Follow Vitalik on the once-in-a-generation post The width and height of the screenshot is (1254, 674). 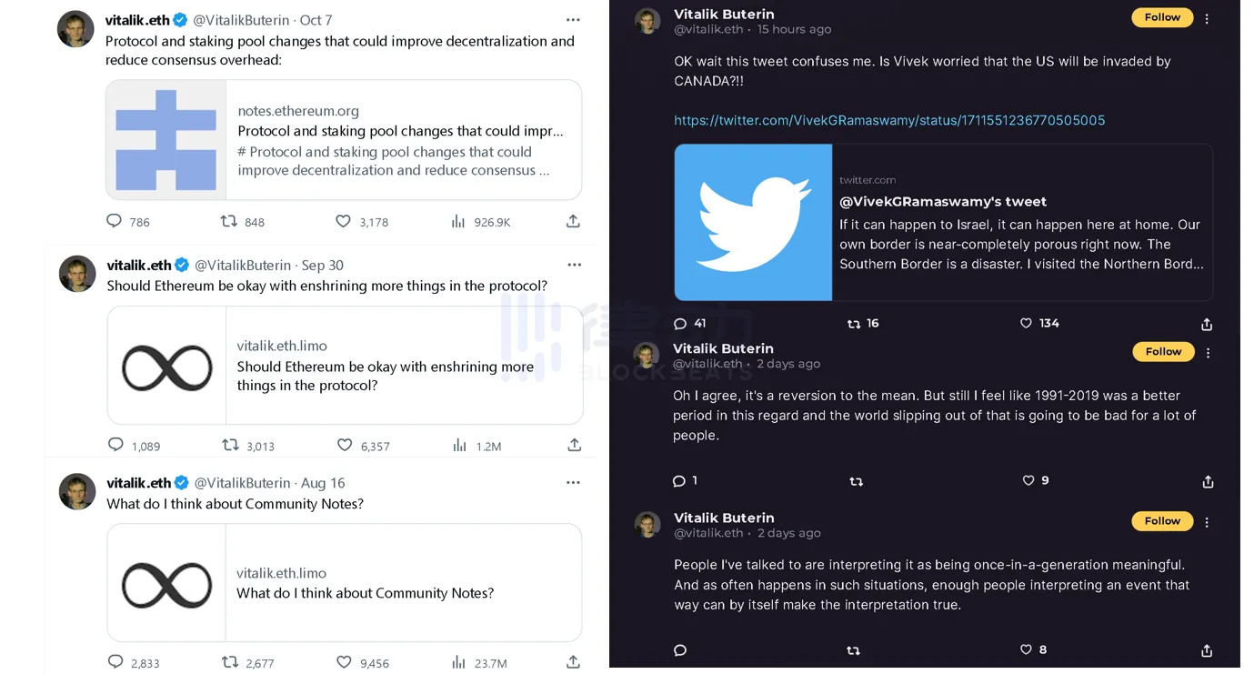tap(1162, 521)
